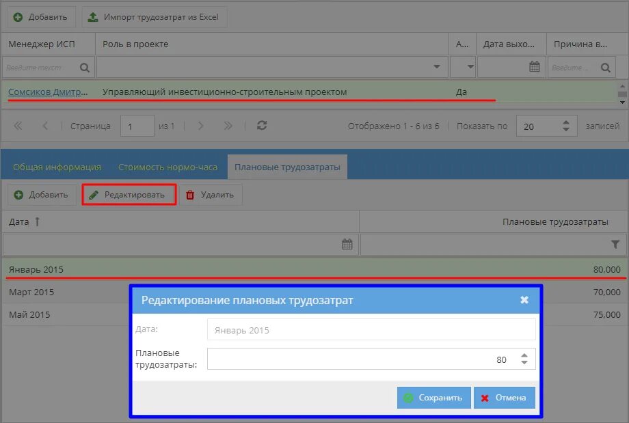Click the top Добавить button
Image resolution: width=629 pixels, height=423 pixels.
40,17
